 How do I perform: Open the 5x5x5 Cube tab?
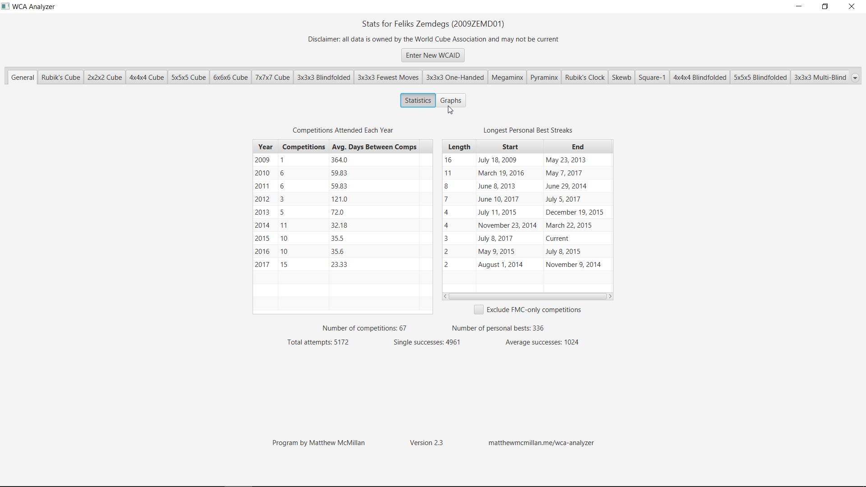tap(189, 78)
